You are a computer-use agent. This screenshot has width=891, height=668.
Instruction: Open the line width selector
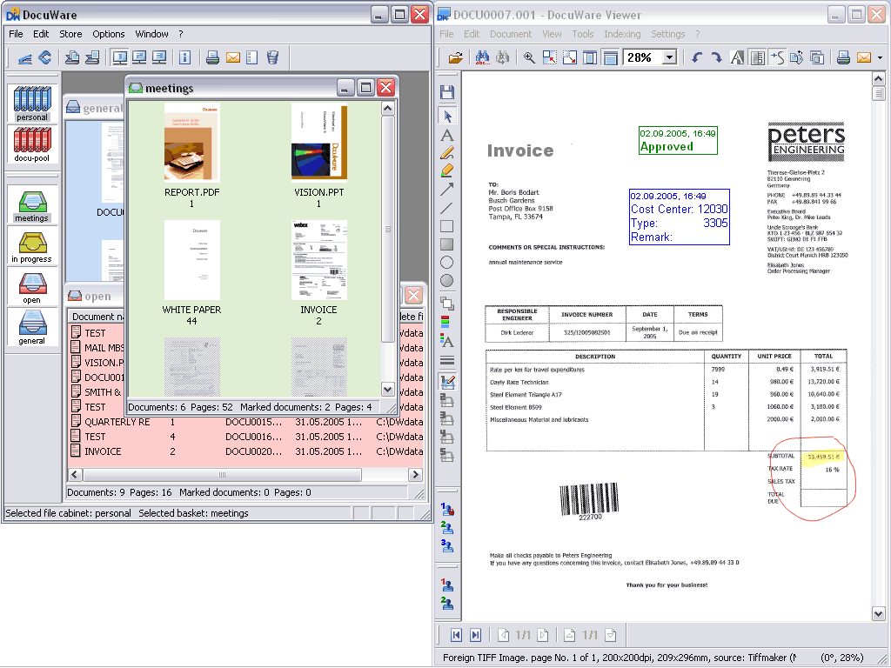point(447,360)
